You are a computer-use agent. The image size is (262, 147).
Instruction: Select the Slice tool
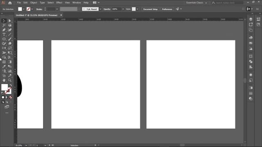(10, 76)
